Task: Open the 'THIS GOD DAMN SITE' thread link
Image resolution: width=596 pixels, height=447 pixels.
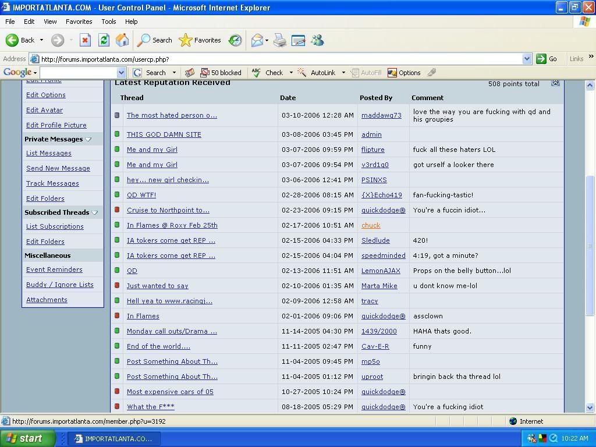Action: click(164, 134)
